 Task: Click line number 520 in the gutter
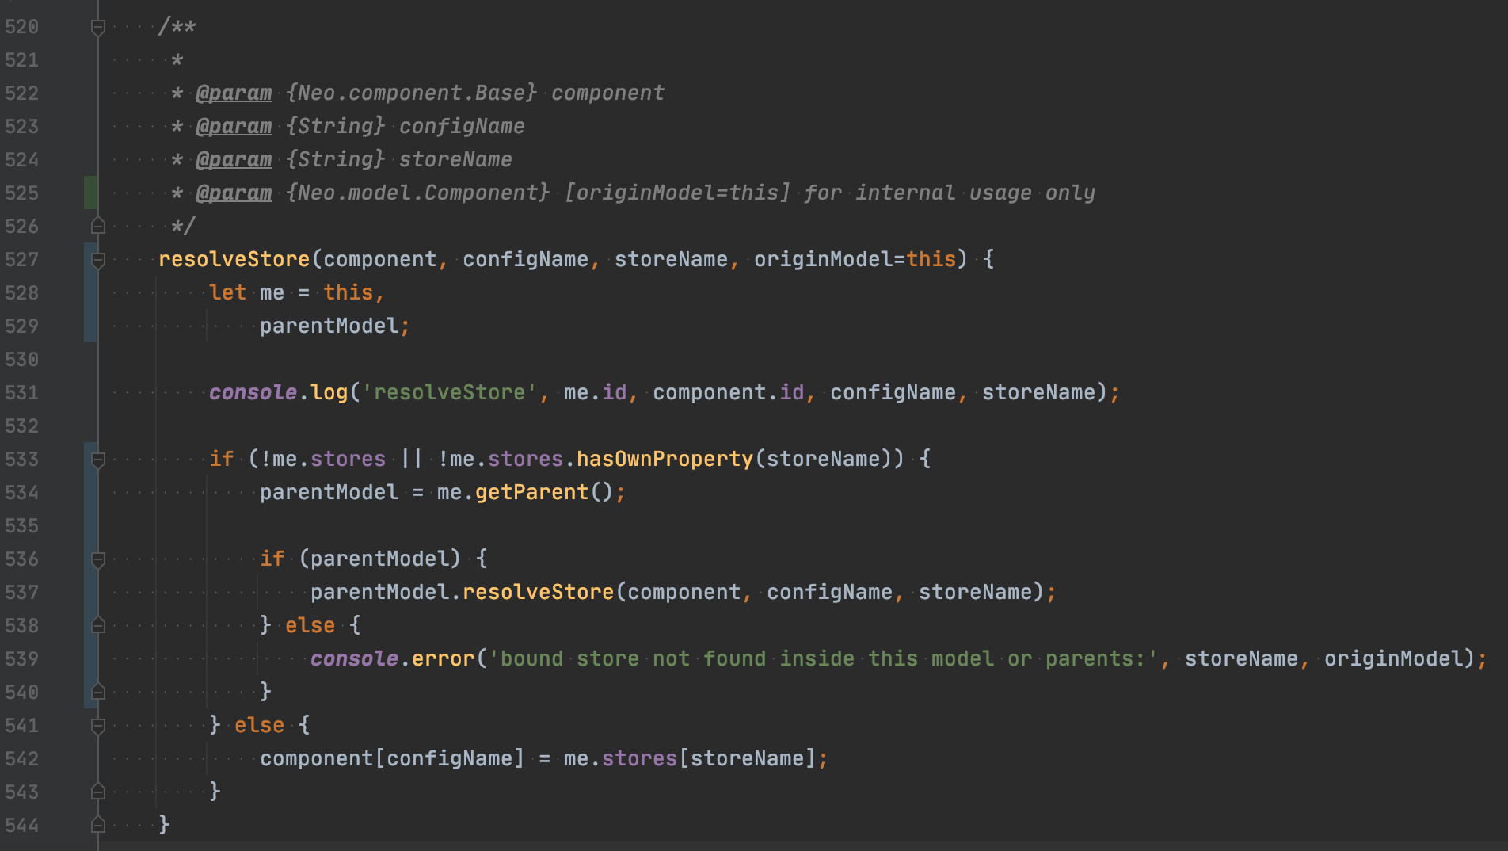(21, 26)
